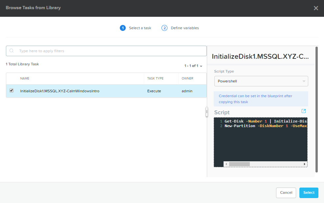
Task: Click the step 1 circle icon
Action: click(x=123, y=28)
